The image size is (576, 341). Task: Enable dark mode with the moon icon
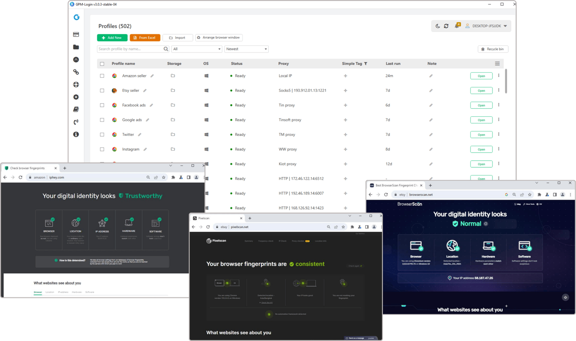coord(437,26)
